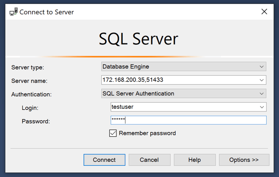Show more settings with Options >>
Viewport: 279px width, 177px height.
244,160
